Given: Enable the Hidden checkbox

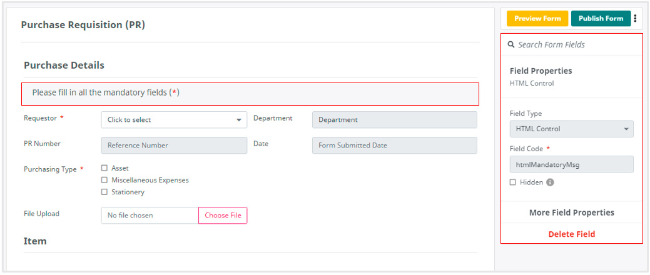Looking at the screenshot, I should [513, 182].
